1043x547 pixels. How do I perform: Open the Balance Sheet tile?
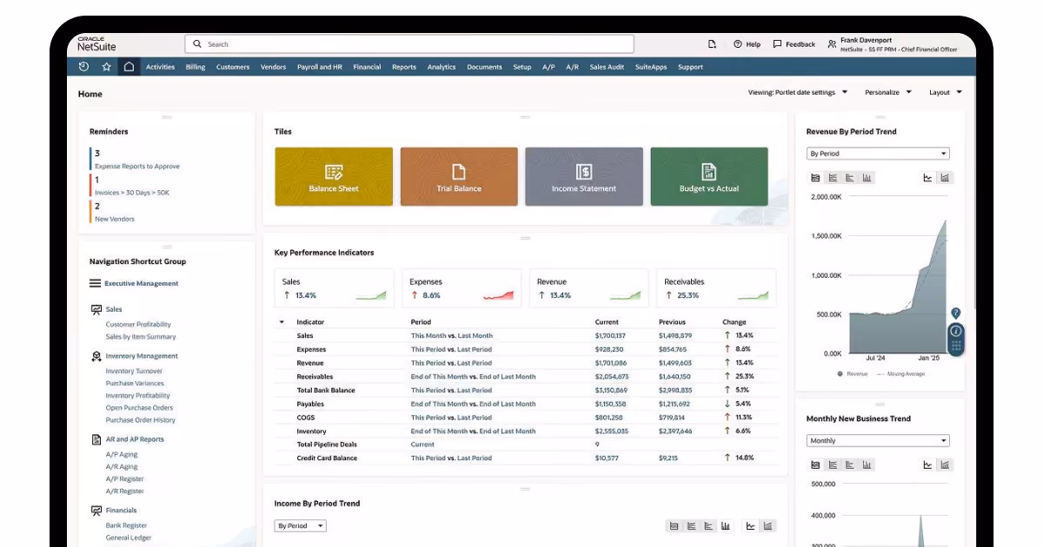tap(334, 176)
